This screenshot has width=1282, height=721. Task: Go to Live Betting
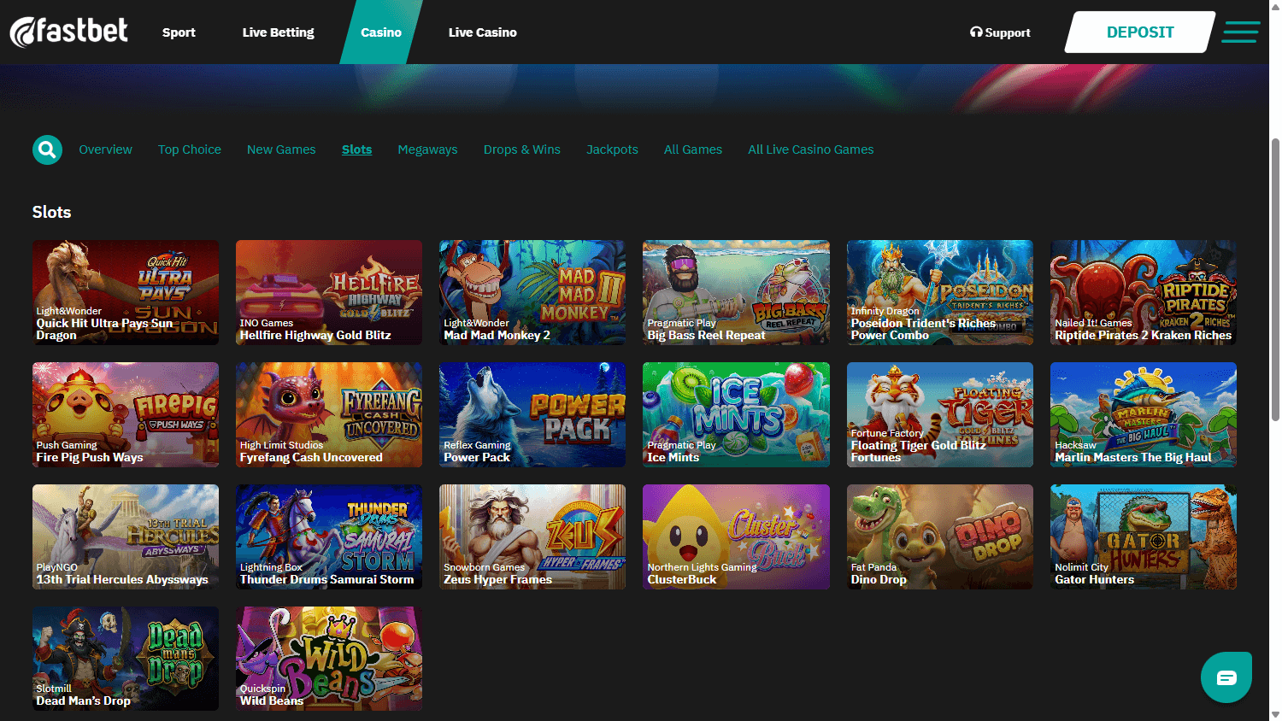278,32
